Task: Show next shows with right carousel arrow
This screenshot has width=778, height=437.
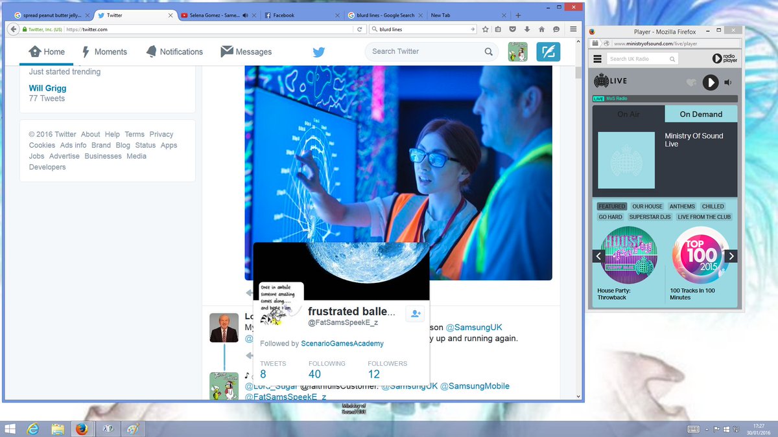Action: pos(731,256)
